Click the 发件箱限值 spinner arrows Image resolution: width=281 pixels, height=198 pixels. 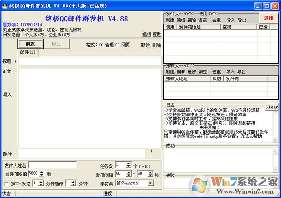point(42,173)
